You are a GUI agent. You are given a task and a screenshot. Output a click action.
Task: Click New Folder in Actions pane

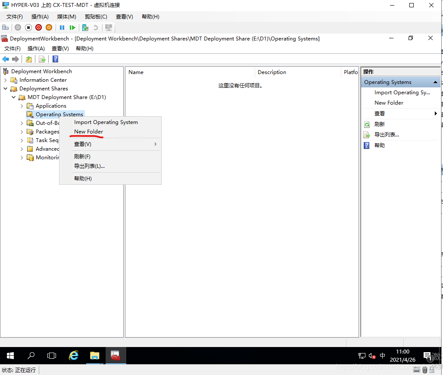[389, 103]
